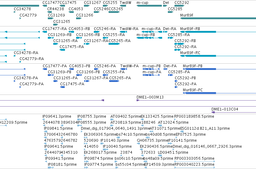Select the TwdlW-RA transcript label
This screenshot has height=169, width=256.
129,29
